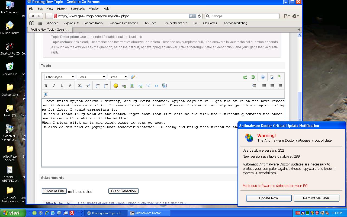Image resolution: width=347 pixels, height=217 pixels.
Task: Open Top Sites grid icon
Action: tap(40, 23)
